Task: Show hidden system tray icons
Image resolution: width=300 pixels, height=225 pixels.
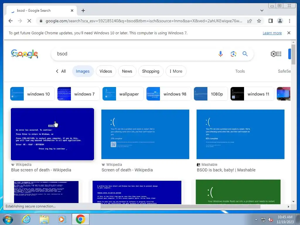Action: click(256, 219)
